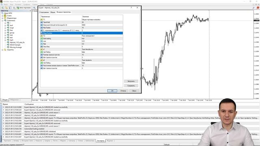Expand the 'group' folder under Советники
This screenshot has height=146, width=260.
[5, 33]
